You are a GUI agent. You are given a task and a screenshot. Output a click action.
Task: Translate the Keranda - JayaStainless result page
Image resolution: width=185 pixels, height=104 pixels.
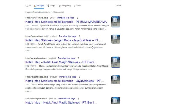pyautogui.click(x=68, y=77)
